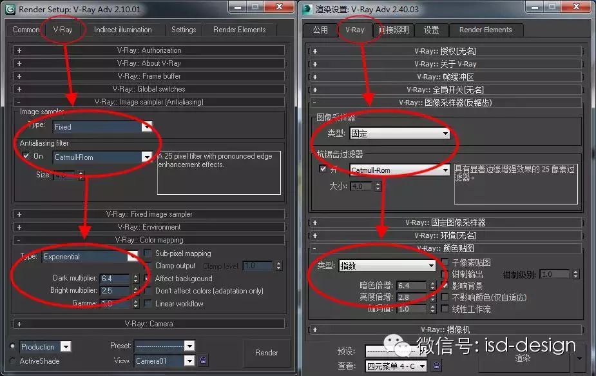Enable the Sub-pixel mapping checkbox

pos(148,253)
